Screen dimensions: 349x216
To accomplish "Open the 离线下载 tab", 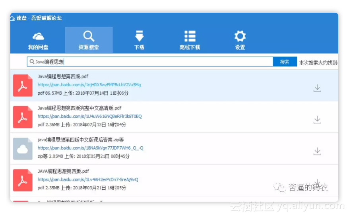I will pos(190,40).
